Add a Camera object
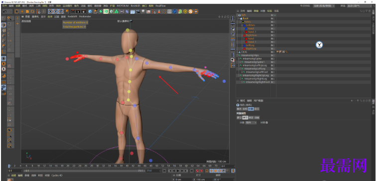Image resolution: width=376 pixels, height=181 pixels. pos(137,11)
